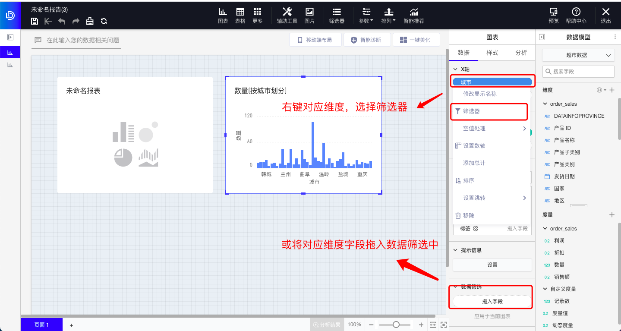Viewport: 621px width, 331px height.
Task: Click the zoom in plus button
Action: pyautogui.click(x=421, y=325)
